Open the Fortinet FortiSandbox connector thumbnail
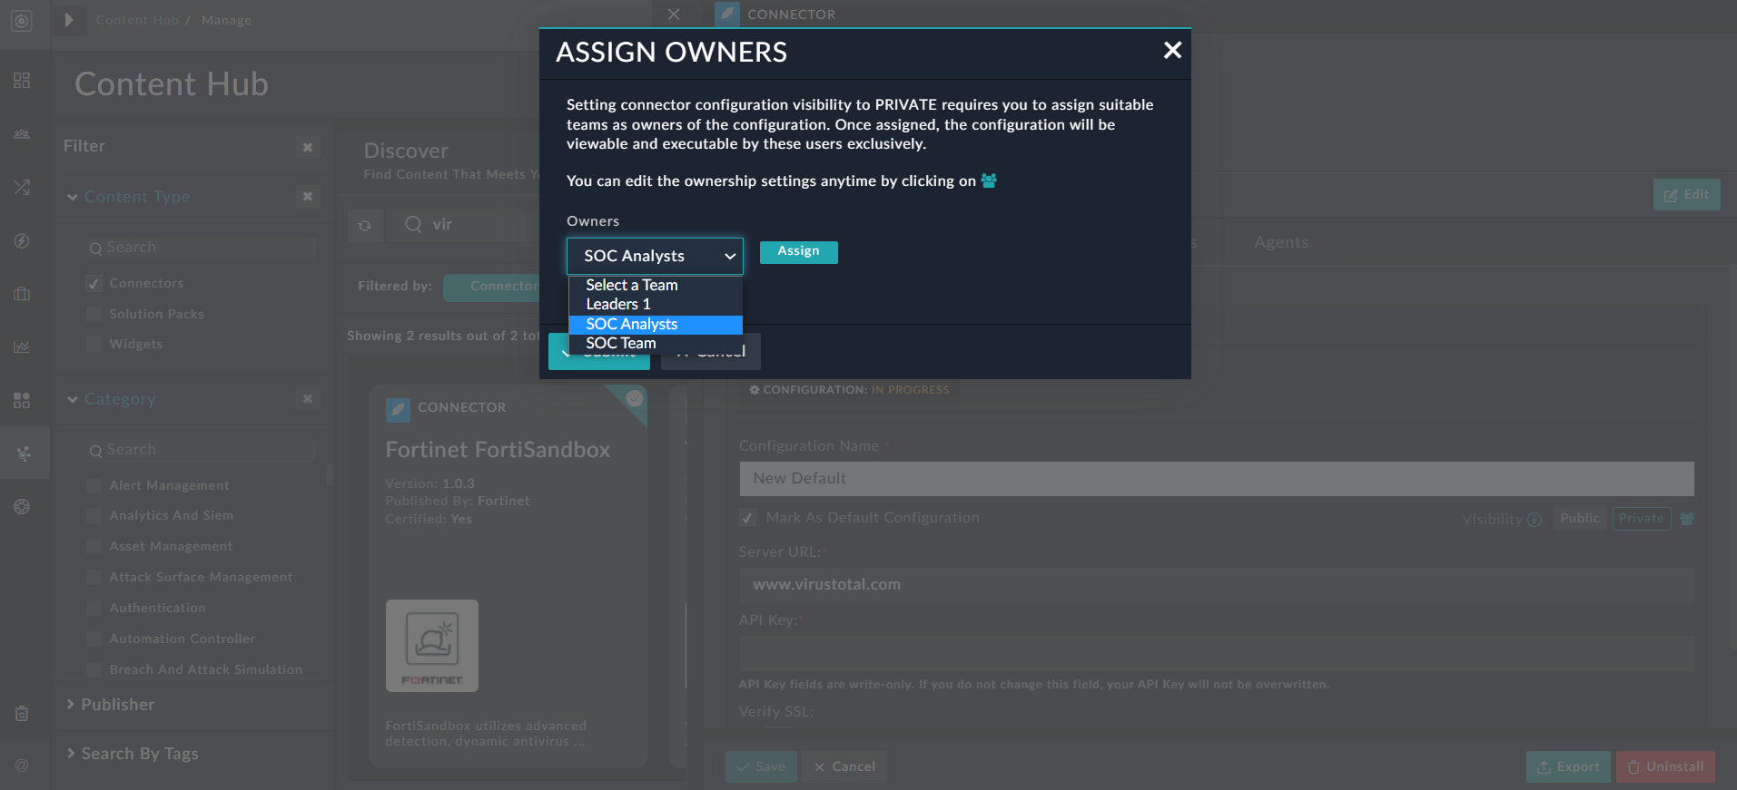Screen dimensions: 1737x790 (x=432, y=646)
